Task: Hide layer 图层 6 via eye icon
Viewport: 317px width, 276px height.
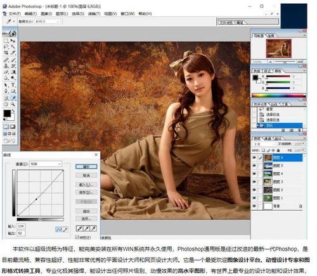Action: click(x=254, y=158)
